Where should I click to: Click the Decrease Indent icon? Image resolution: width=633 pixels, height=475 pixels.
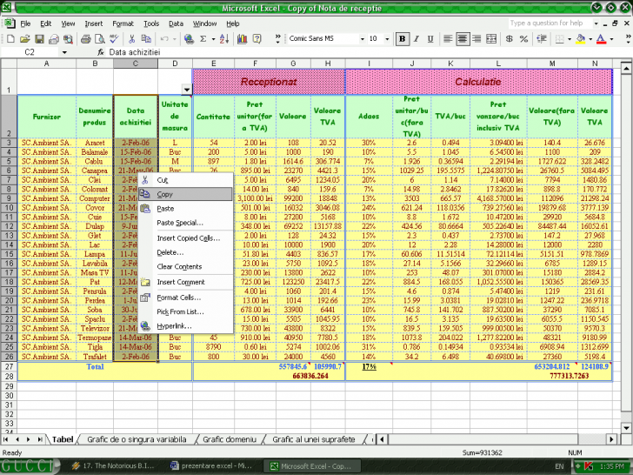coord(542,39)
